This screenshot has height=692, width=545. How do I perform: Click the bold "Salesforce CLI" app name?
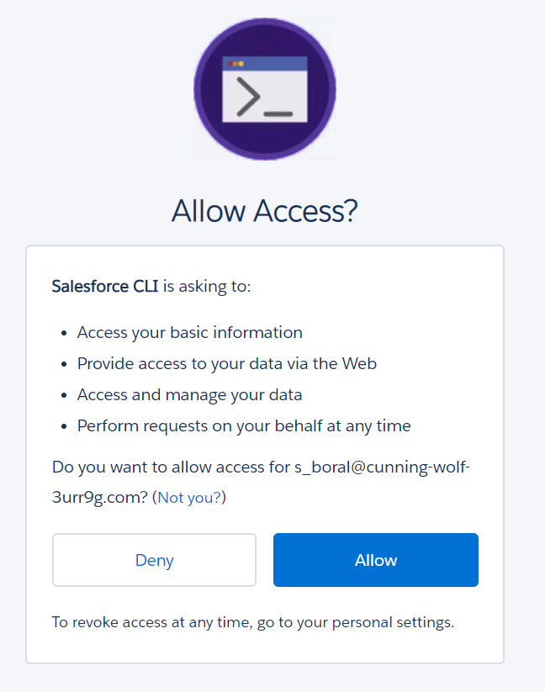[x=105, y=287]
